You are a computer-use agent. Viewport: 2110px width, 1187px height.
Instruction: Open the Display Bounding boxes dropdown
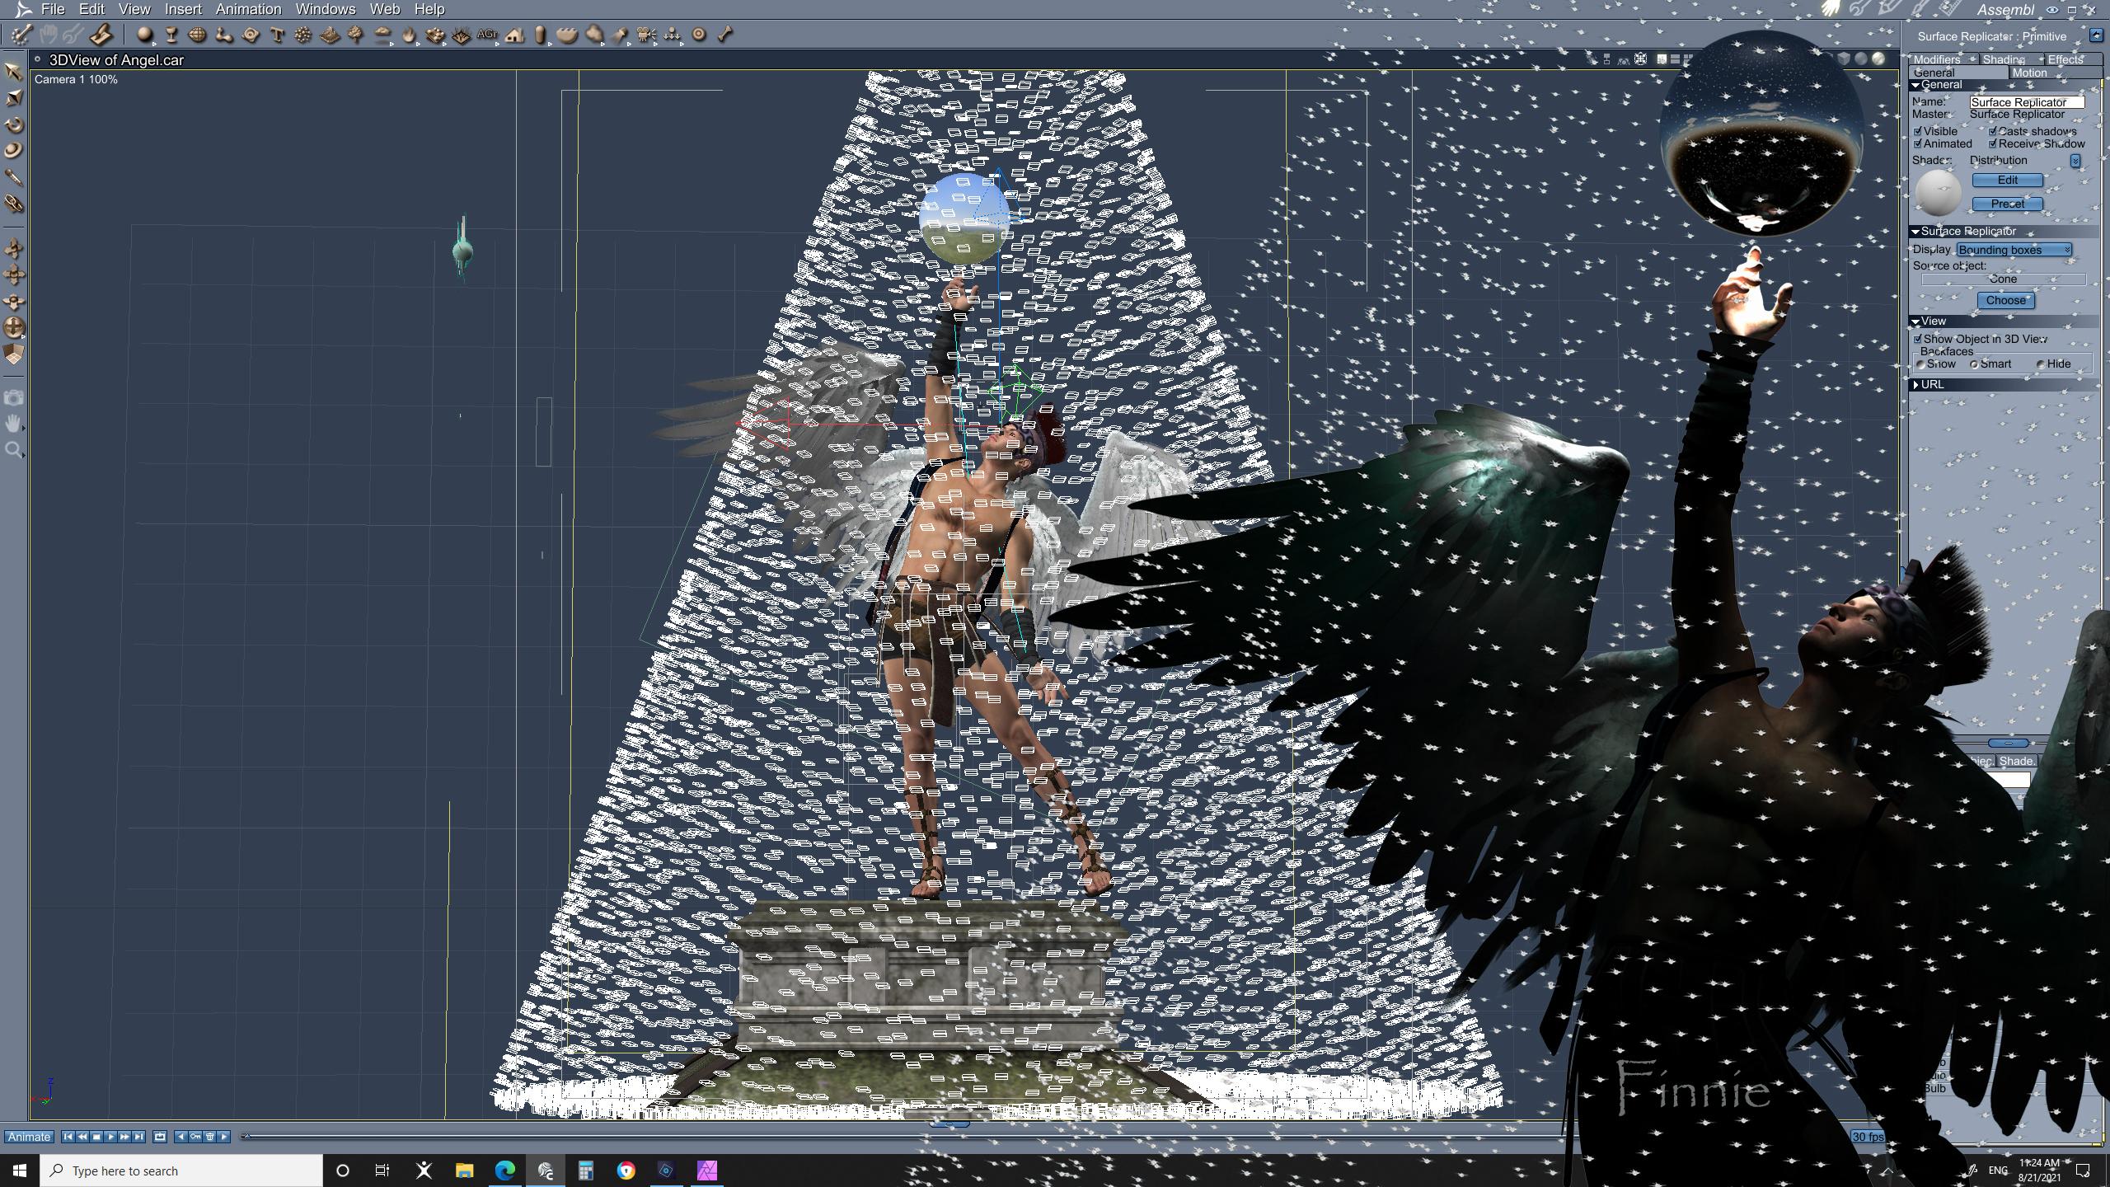pos(2014,250)
